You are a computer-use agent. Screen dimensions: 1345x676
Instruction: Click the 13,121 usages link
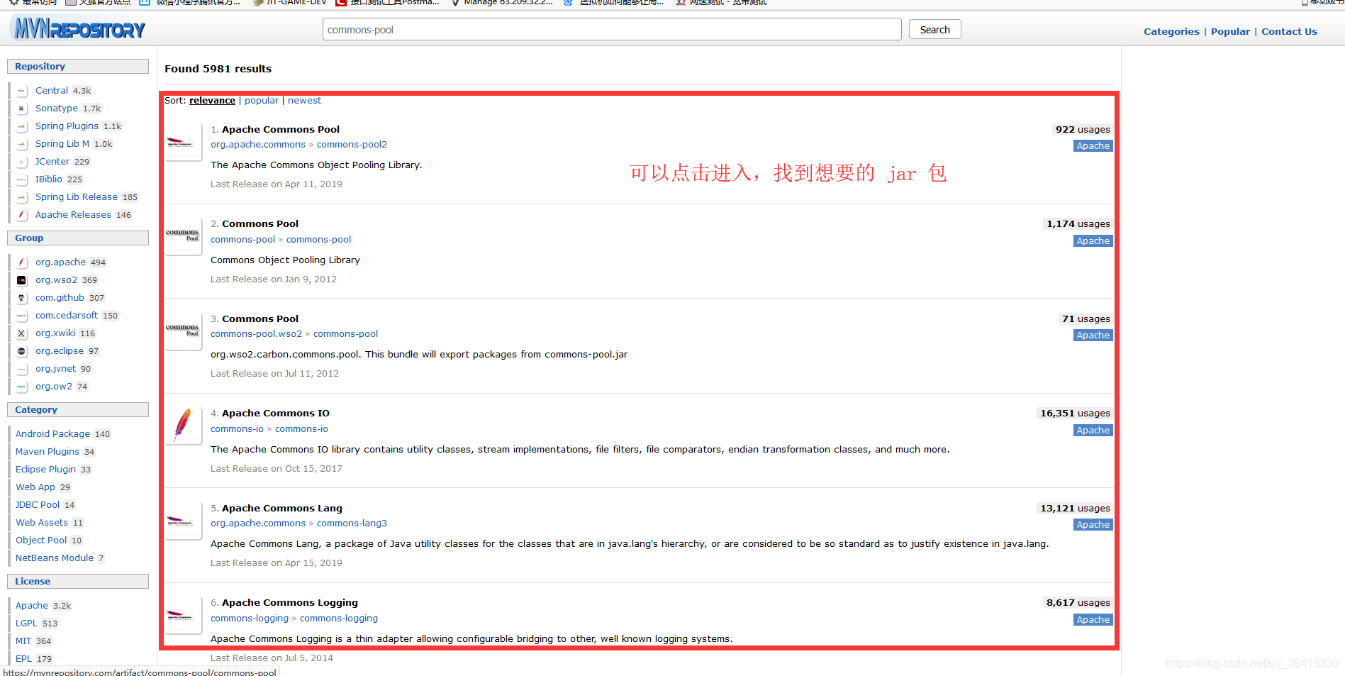pos(1075,509)
